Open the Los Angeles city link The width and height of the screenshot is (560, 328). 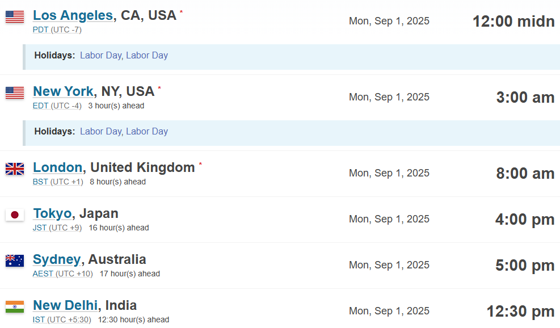pos(73,15)
